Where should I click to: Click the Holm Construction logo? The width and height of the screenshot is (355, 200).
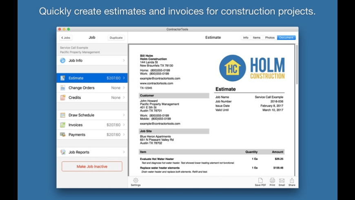click(252, 68)
